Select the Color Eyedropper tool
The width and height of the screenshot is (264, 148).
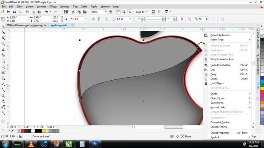tap(3, 107)
